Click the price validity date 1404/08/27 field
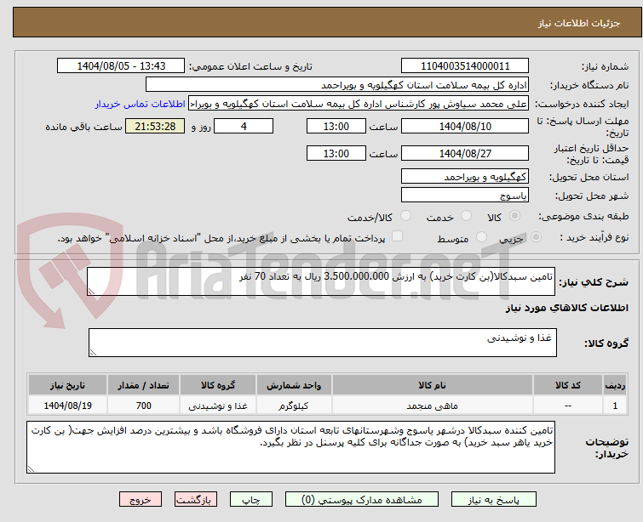This screenshot has width=643, height=522. 465,153
